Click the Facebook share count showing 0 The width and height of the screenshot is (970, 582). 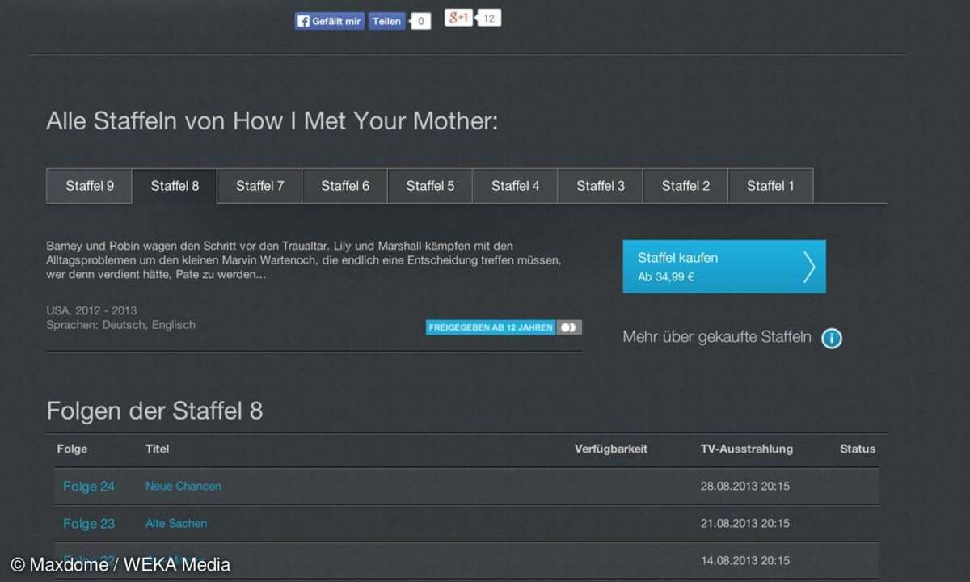[x=420, y=22]
